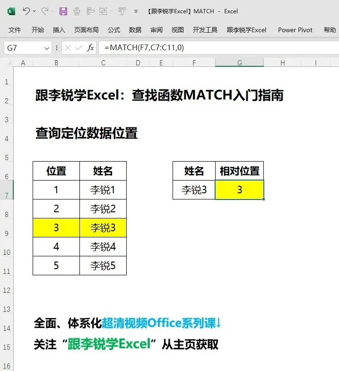Select the right table 姓名 header cell

tap(194, 171)
